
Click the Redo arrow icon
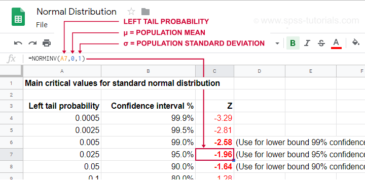tap(32, 43)
